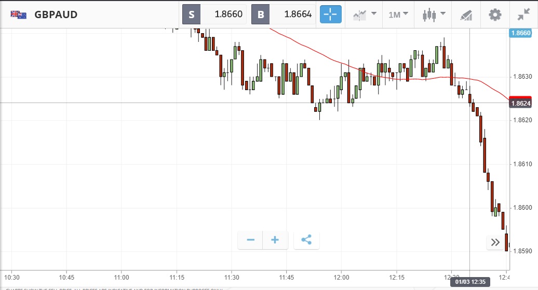Open the drawing tools pencil icon
This screenshot has width=538, height=290.
pos(466,15)
